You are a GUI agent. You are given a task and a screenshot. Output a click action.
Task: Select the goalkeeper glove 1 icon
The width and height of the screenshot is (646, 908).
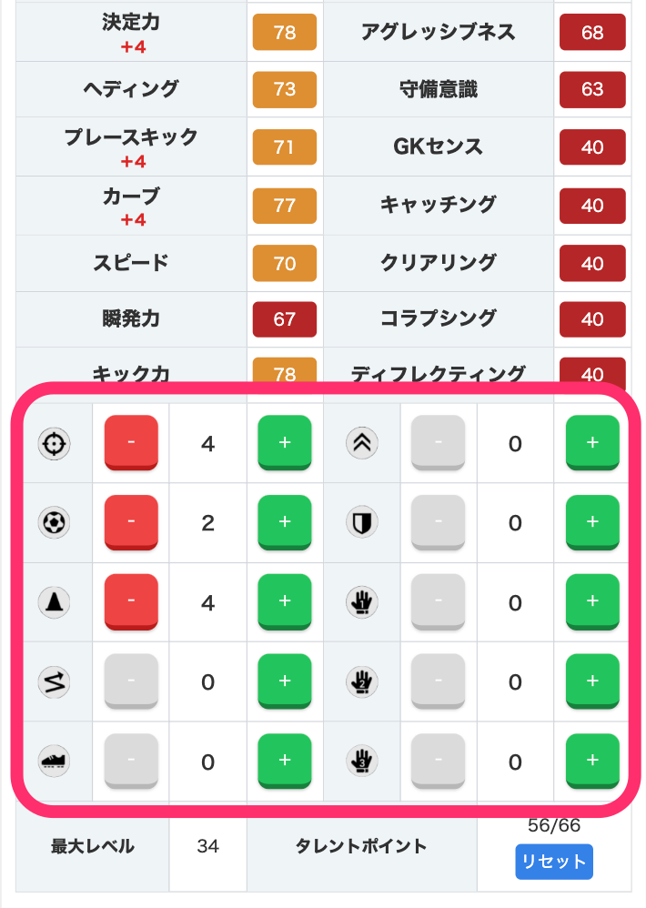pos(361,601)
